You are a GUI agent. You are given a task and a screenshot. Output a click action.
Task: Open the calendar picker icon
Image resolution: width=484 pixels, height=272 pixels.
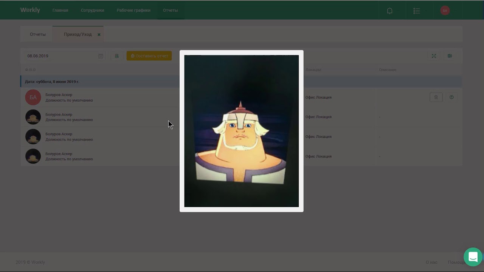(101, 56)
